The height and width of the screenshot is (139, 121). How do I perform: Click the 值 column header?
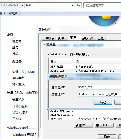[98, 61]
